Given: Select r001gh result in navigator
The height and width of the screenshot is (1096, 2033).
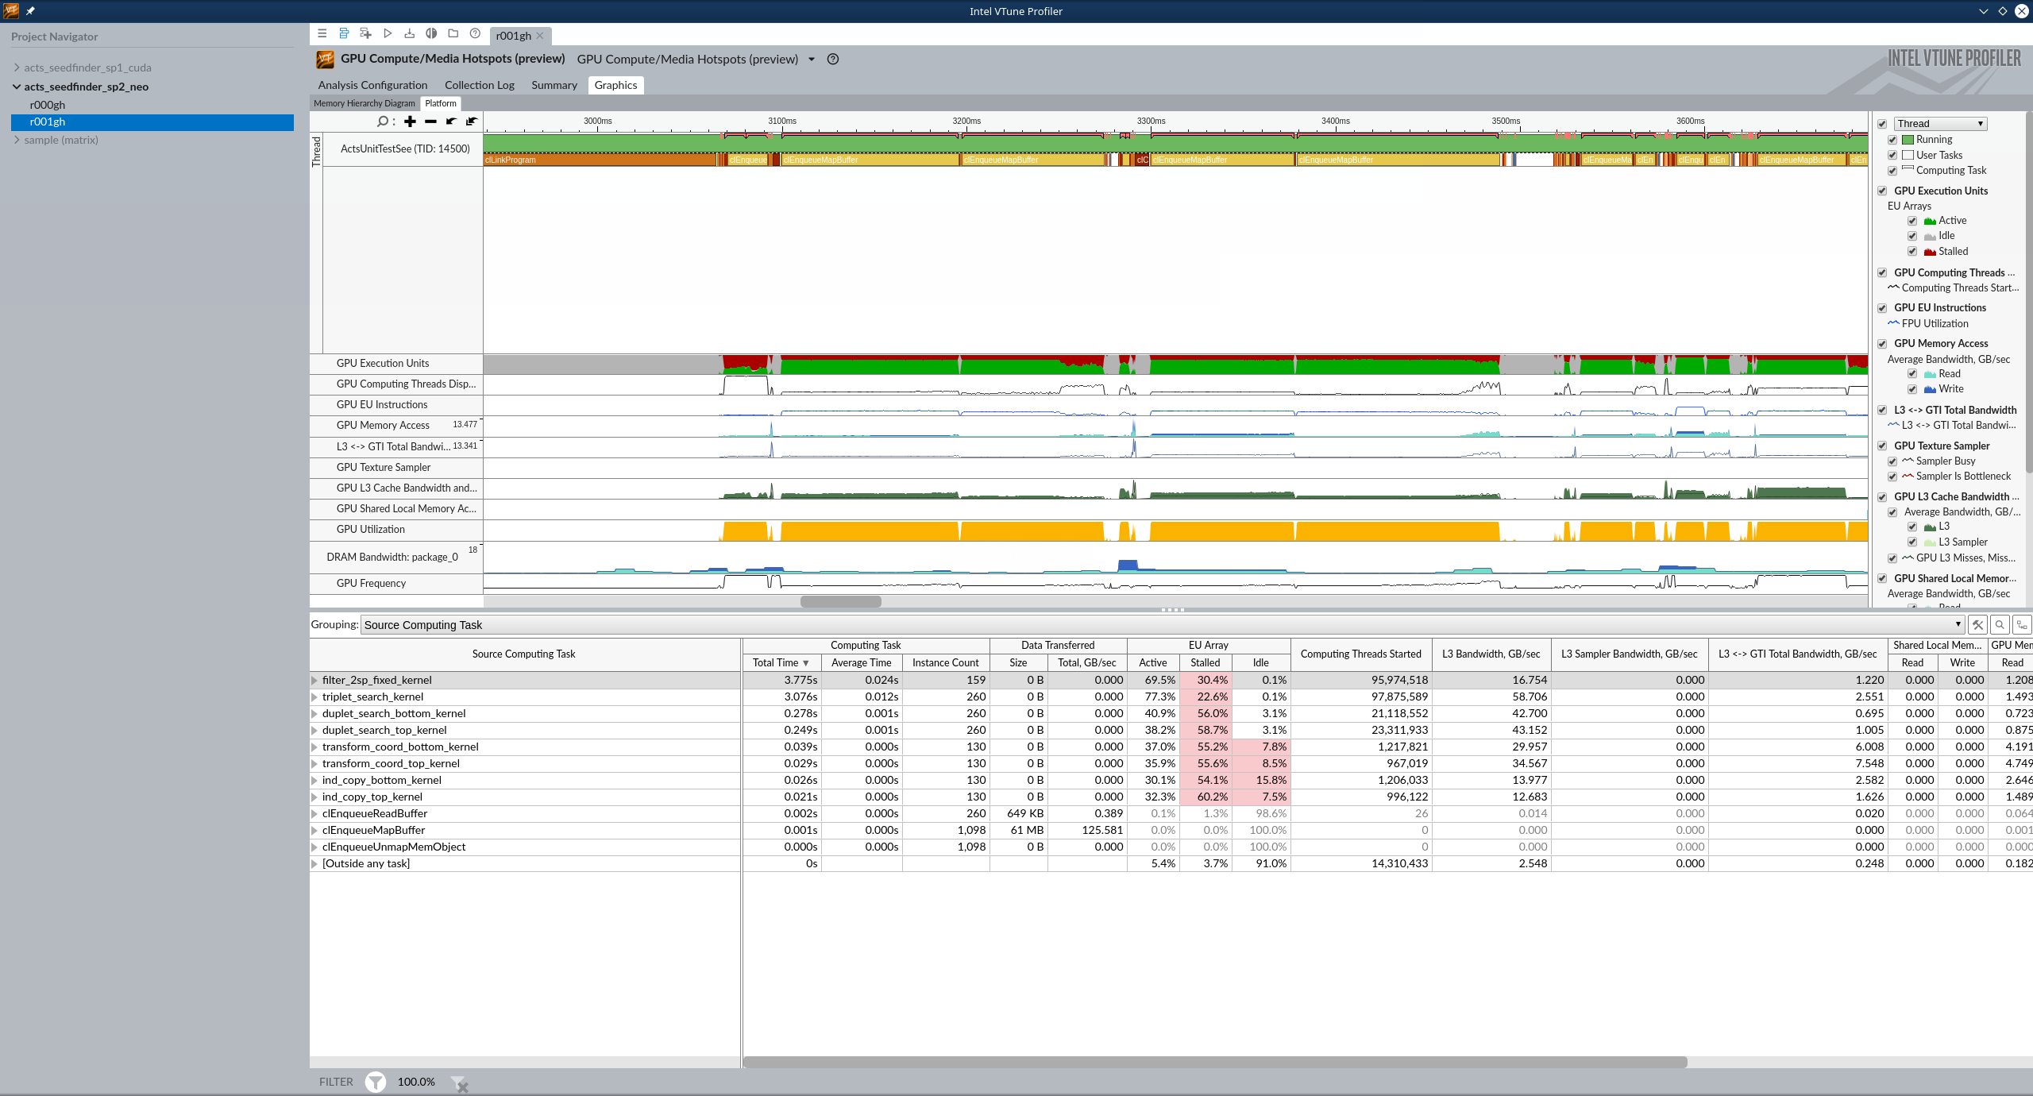Looking at the screenshot, I should (152, 122).
